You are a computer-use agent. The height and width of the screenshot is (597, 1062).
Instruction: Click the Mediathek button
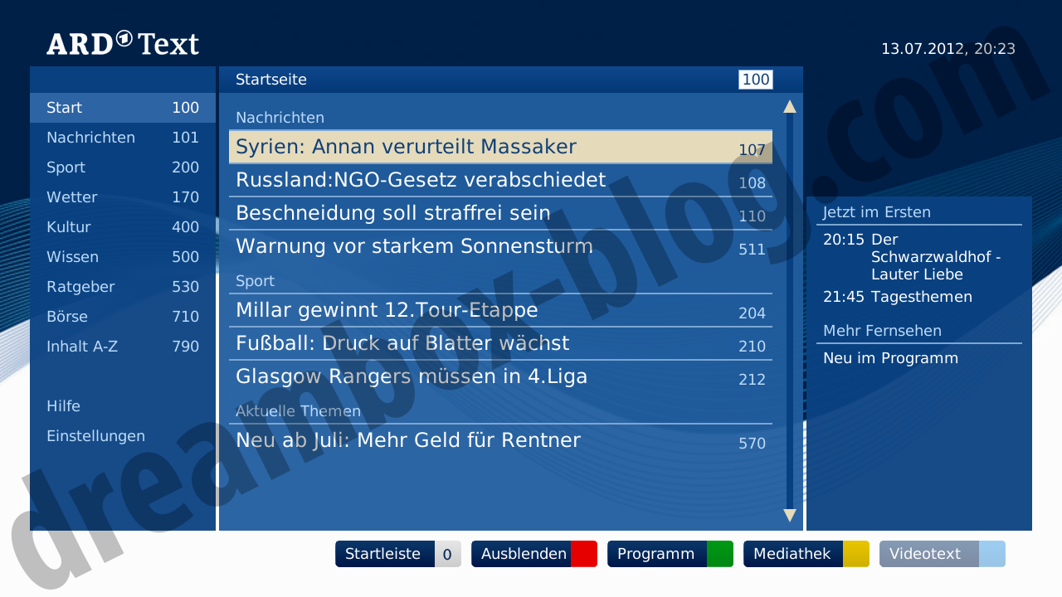pos(806,554)
